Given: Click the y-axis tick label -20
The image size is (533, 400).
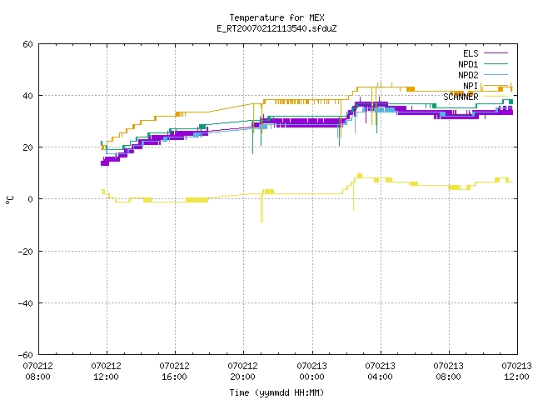Looking at the screenshot, I should [x=26, y=252].
